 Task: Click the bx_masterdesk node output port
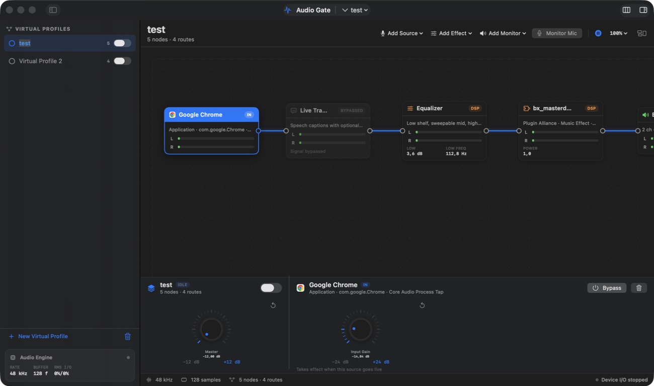(x=603, y=131)
